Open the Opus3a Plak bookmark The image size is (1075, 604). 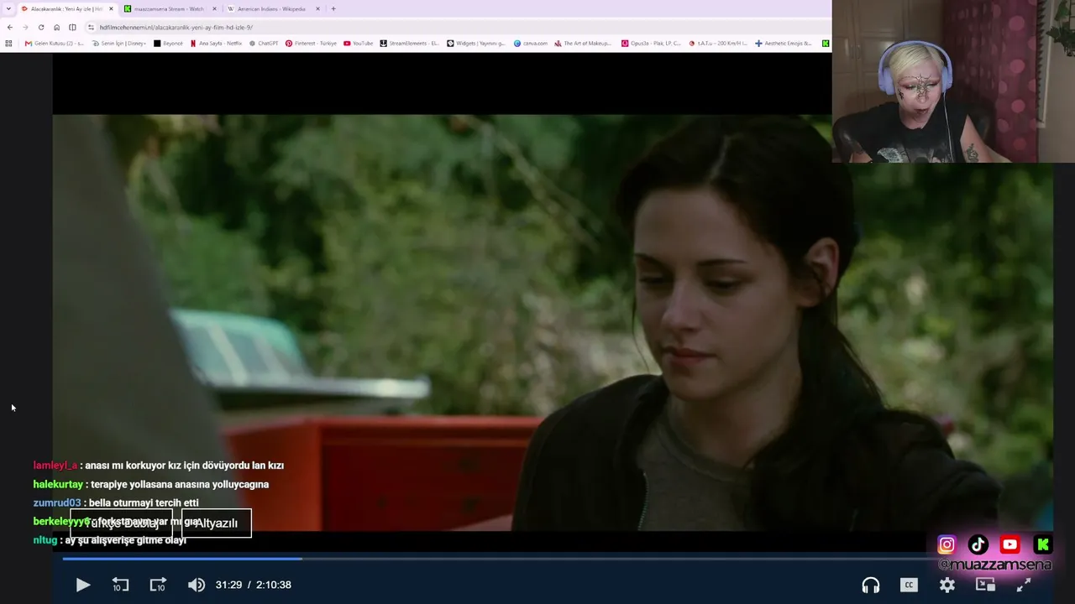[x=651, y=43]
